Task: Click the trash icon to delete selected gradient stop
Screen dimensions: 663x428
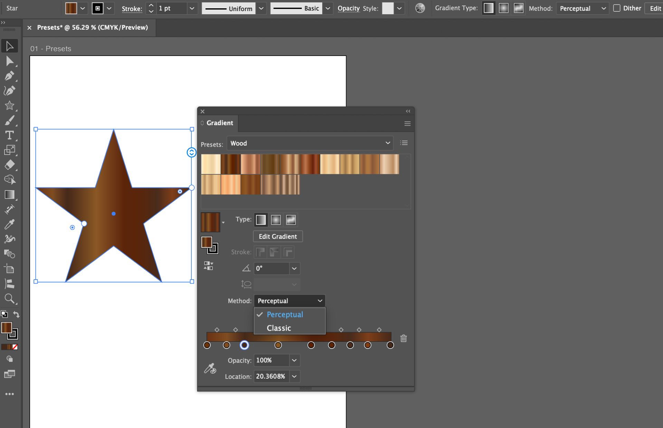Action: (403, 339)
